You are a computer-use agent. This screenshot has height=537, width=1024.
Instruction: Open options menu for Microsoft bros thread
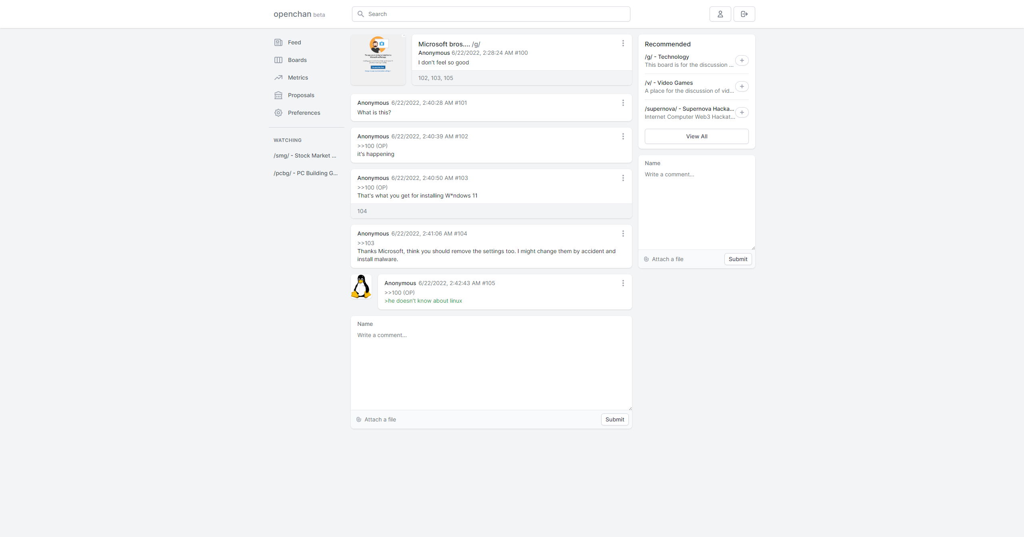point(623,43)
